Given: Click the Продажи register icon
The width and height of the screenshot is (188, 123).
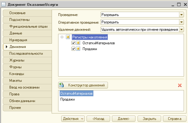Looking at the screenshot, I should 78,49.
